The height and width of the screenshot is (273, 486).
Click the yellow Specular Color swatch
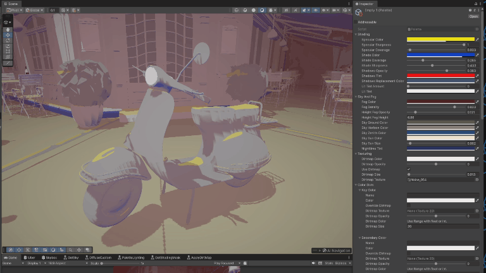(x=440, y=40)
